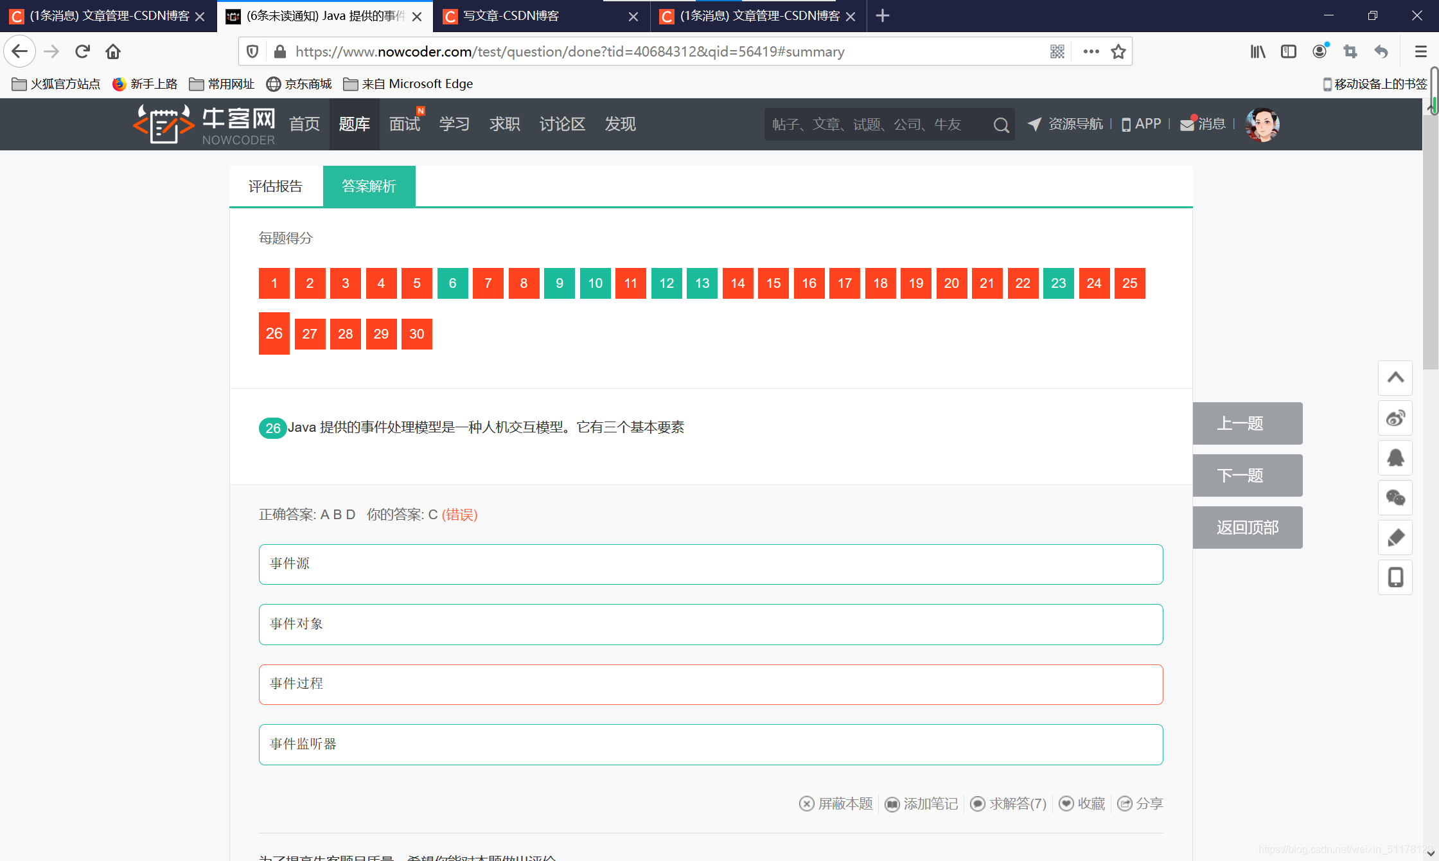This screenshot has width=1439, height=861.
Task: Click 屏蔽本题 link
Action: pyautogui.click(x=836, y=804)
